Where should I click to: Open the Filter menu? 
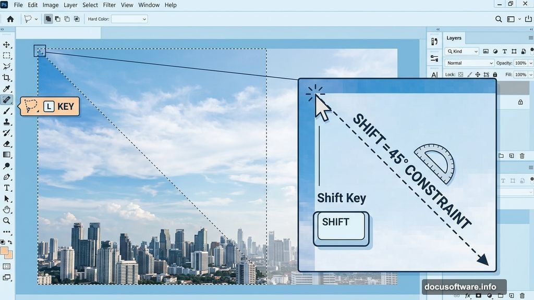(109, 5)
